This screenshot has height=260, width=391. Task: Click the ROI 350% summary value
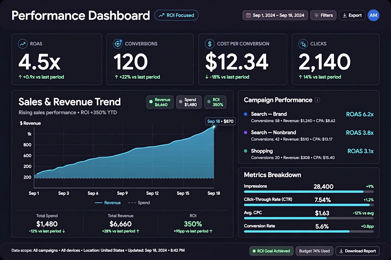[193, 224]
